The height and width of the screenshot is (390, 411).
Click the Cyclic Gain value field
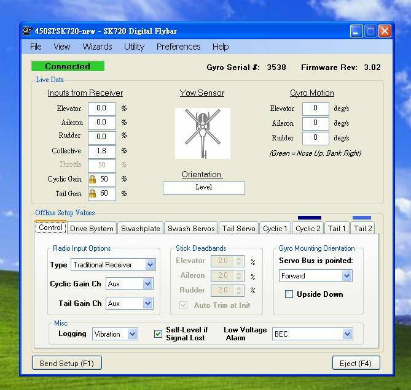click(102, 180)
